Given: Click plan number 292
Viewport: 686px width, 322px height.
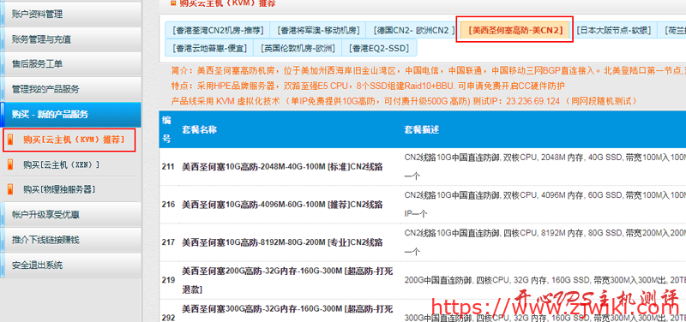Looking at the screenshot, I should [168, 318].
